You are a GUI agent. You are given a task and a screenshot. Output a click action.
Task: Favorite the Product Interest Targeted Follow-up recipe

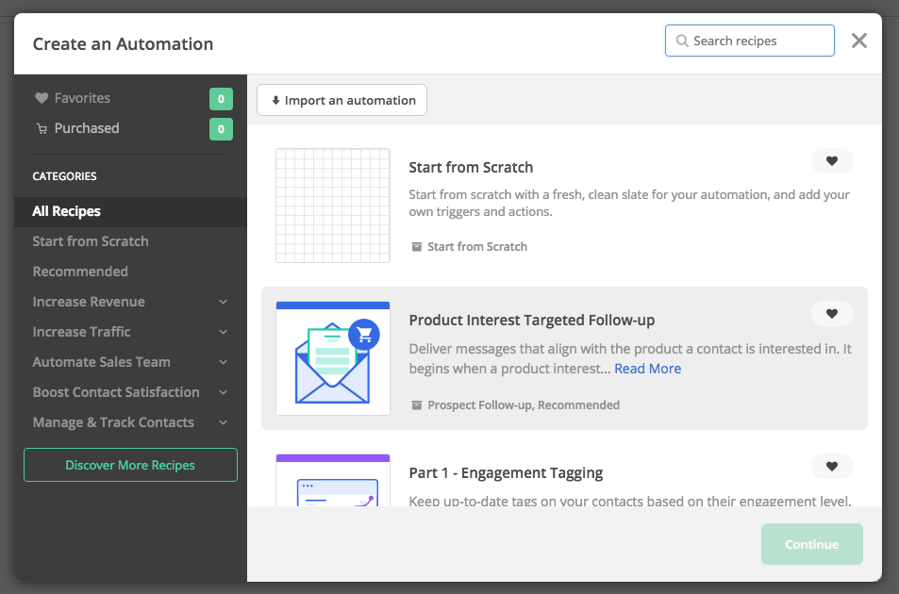(832, 313)
